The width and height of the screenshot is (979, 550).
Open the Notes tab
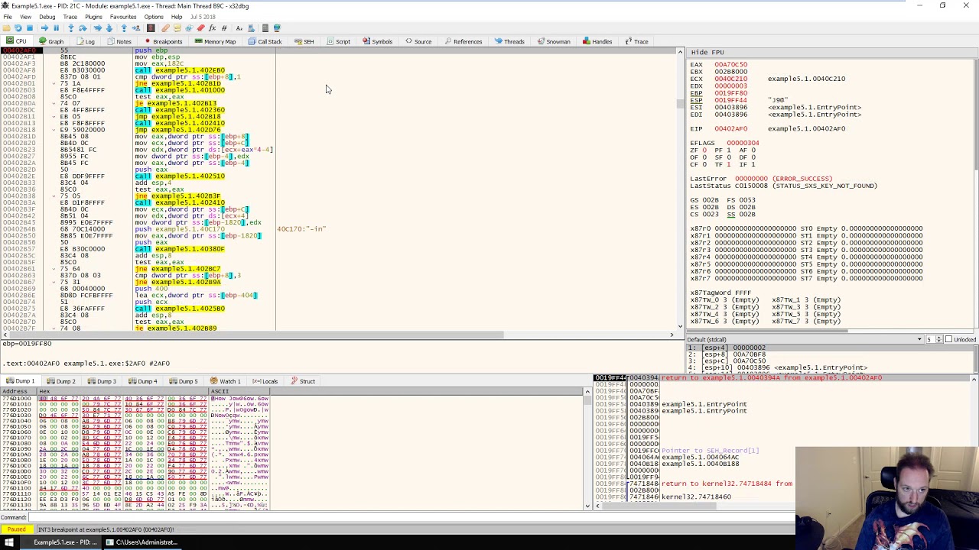click(x=119, y=41)
